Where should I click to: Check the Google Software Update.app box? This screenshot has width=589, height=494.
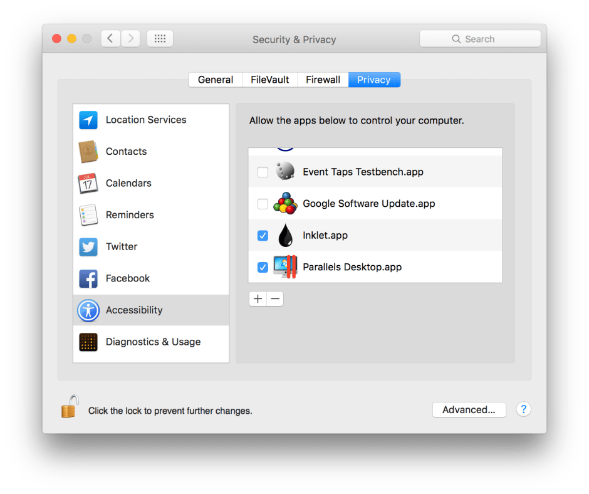click(263, 204)
